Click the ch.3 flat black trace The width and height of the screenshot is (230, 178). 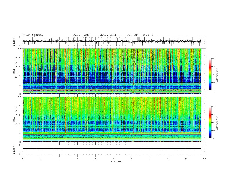click(112, 149)
